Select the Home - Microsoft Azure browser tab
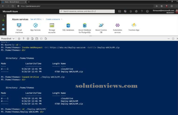178x115 pixels. tap(14, 2)
